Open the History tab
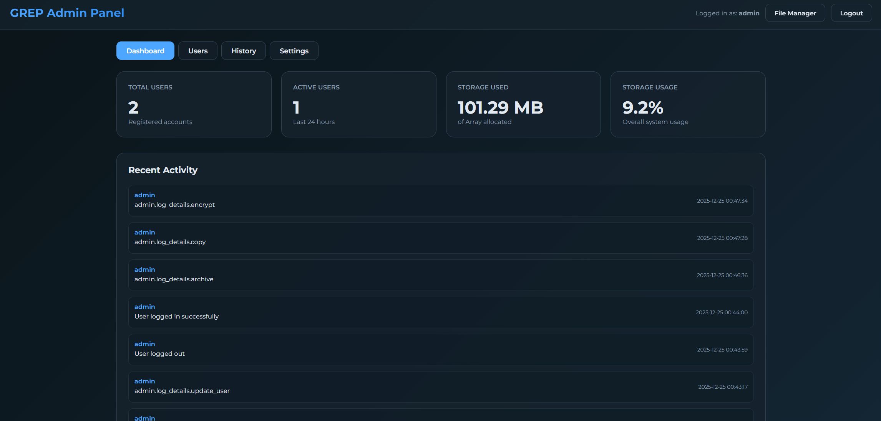Screen dimensions: 881x421 click(x=243, y=51)
